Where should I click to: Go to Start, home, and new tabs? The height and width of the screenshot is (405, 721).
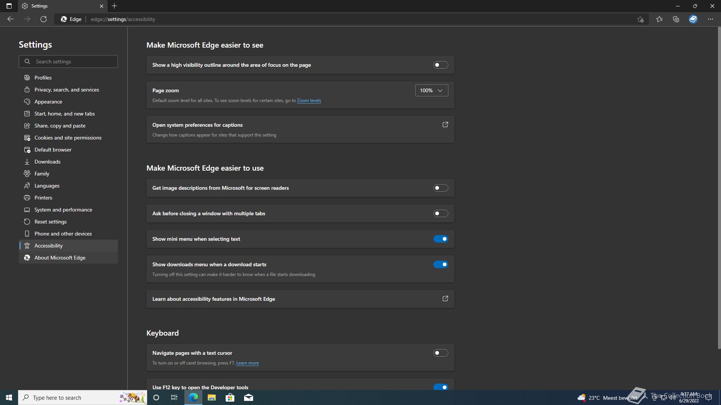click(x=68, y=114)
